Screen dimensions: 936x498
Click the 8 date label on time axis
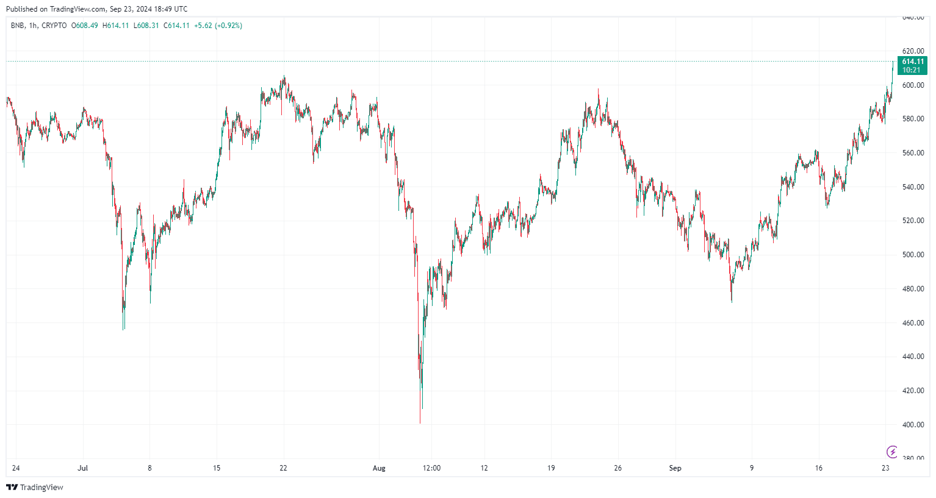pyautogui.click(x=149, y=468)
